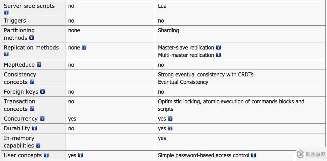The width and height of the screenshot is (327, 161).
Task: Click info icon under Server-side scripts
Action: (x=6, y=13)
